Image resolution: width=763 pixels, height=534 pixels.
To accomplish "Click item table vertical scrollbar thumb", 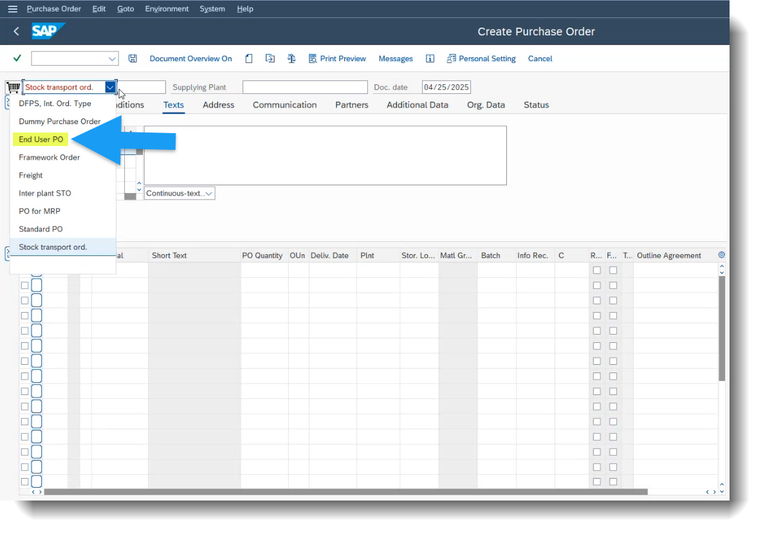I will click(x=722, y=329).
